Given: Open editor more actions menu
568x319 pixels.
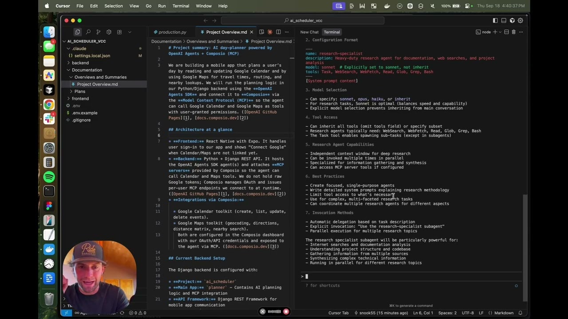Looking at the screenshot, I should pyautogui.click(x=287, y=32).
